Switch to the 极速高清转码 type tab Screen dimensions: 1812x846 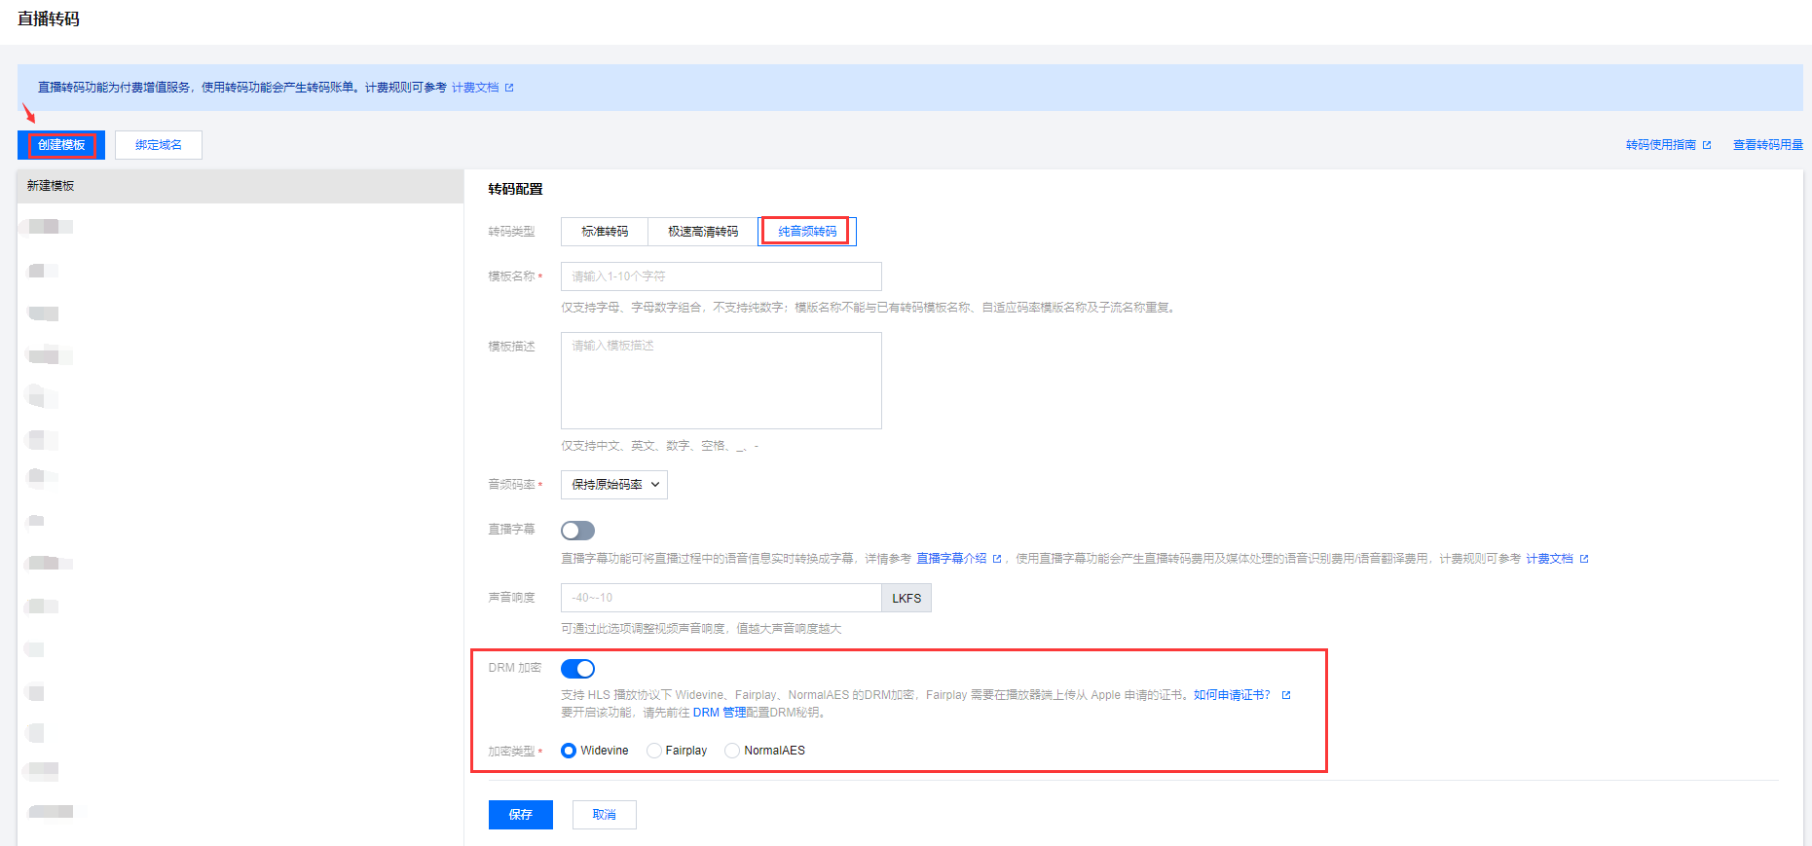[x=703, y=232]
